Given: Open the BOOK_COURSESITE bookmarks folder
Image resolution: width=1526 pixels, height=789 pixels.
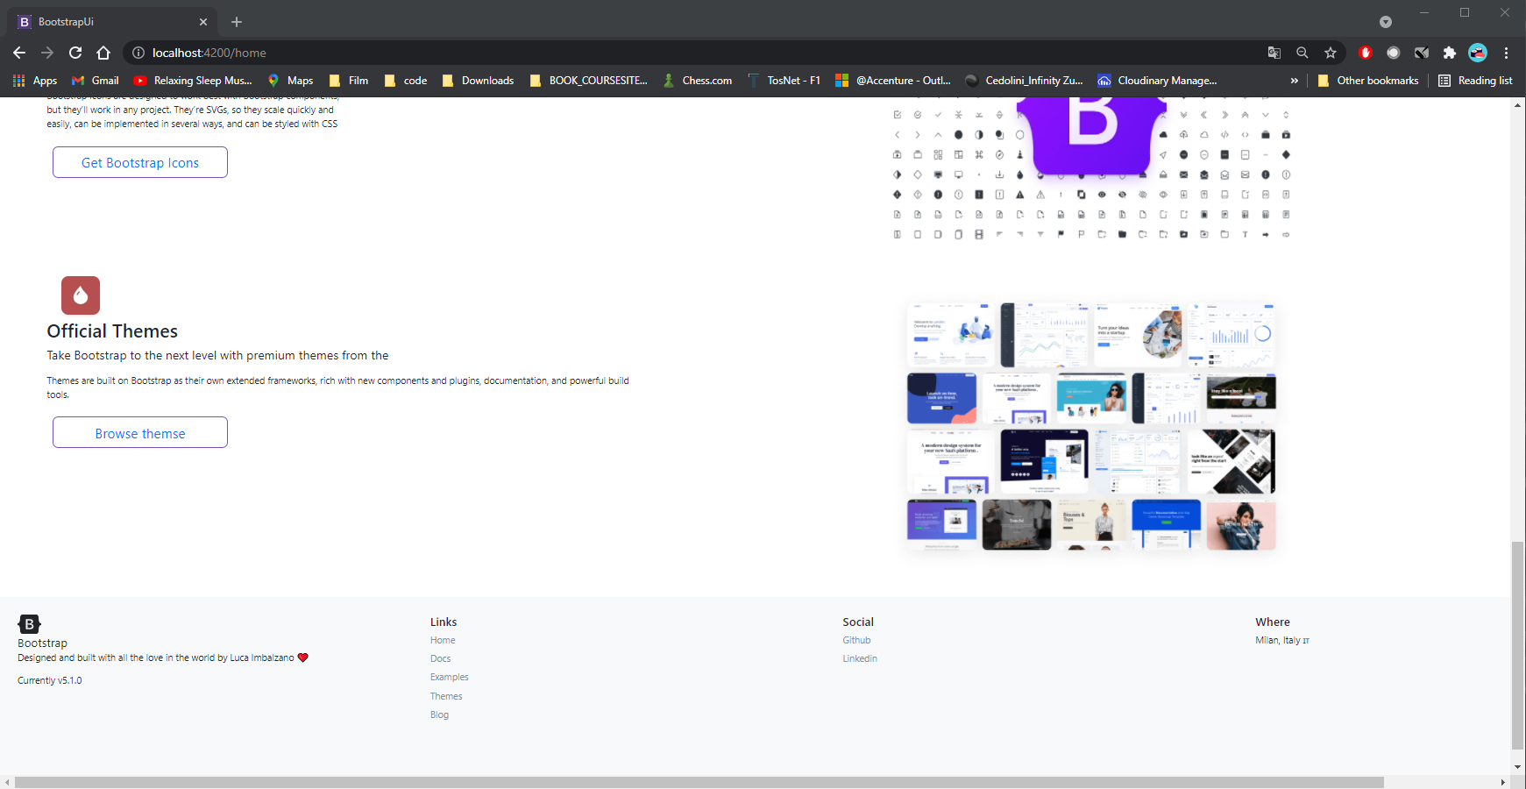Looking at the screenshot, I should coord(589,81).
